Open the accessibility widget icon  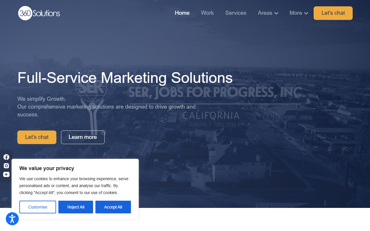coord(12,219)
